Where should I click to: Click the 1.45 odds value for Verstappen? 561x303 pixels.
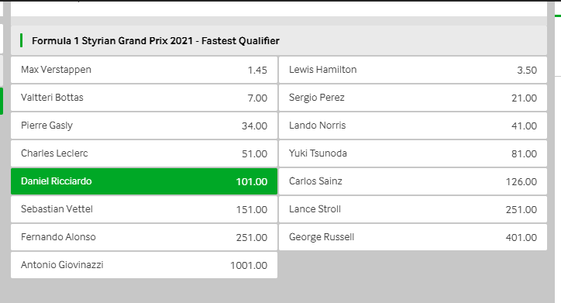(x=257, y=70)
